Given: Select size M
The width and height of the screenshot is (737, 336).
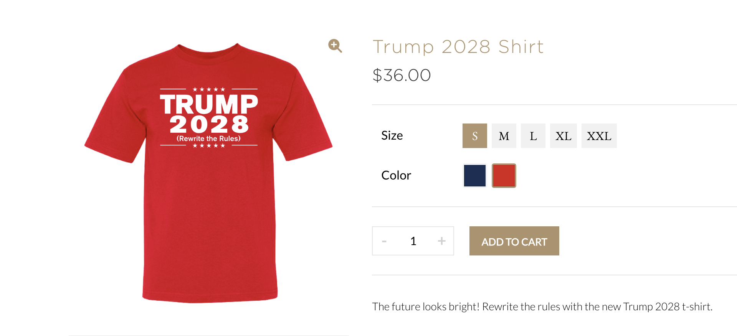Looking at the screenshot, I should 504,136.
